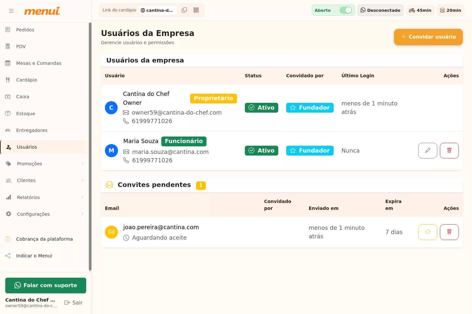The height and width of the screenshot is (314, 472).
Task: Click the blue C avatar
Action: (111, 108)
